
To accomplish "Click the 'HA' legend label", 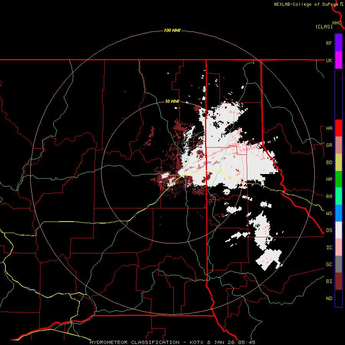I will [329, 128].
